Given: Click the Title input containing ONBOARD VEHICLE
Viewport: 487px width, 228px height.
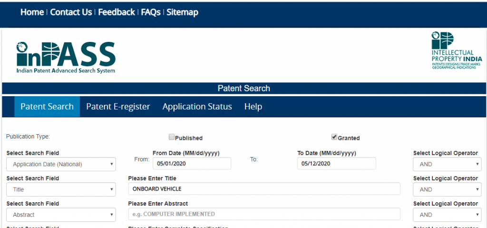Looking at the screenshot, I should [264, 189].
